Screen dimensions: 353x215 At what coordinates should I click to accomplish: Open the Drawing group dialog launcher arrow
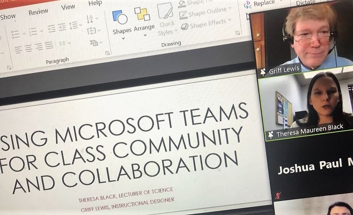(238, 33)
